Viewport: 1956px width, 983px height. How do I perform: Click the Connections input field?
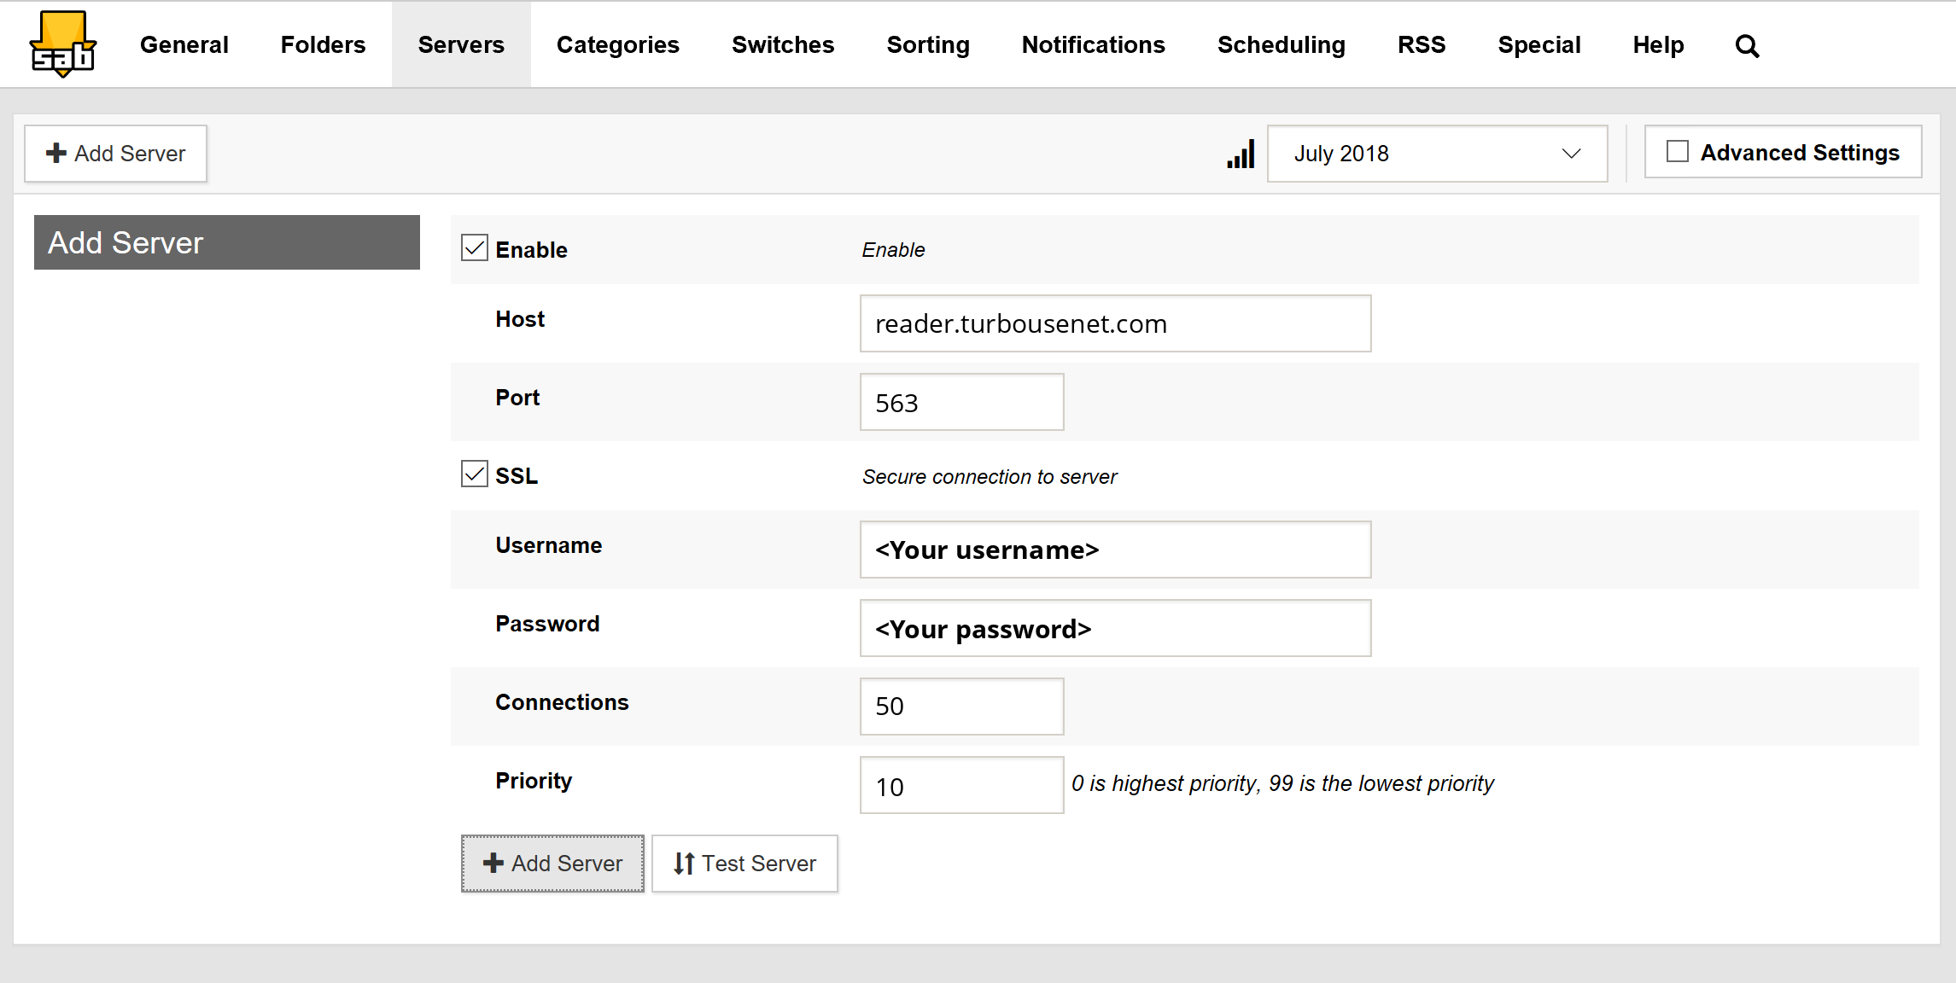(961, 707)
